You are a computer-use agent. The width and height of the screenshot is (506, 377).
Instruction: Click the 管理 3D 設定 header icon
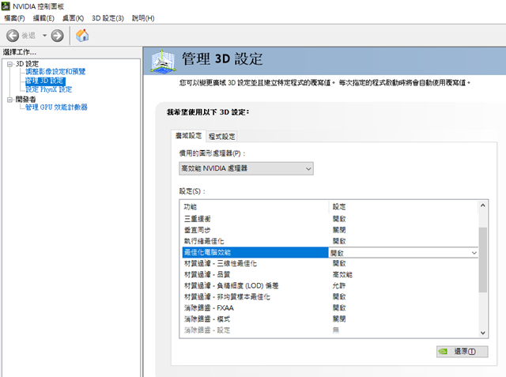[164, 61]
